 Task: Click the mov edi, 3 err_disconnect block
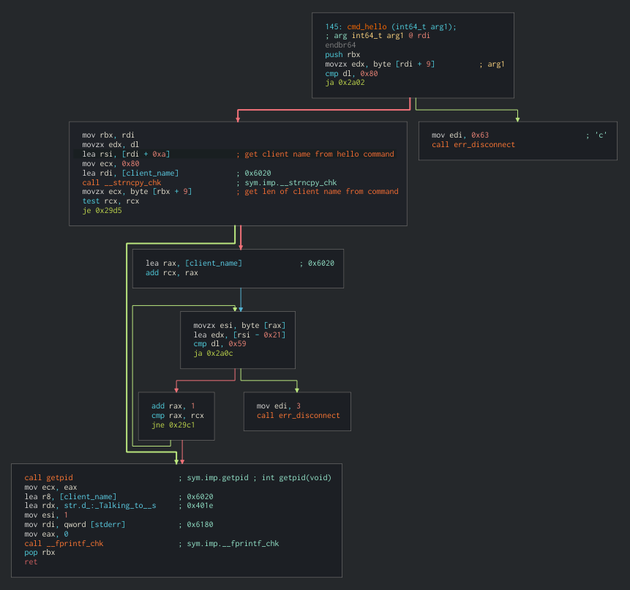296,411
